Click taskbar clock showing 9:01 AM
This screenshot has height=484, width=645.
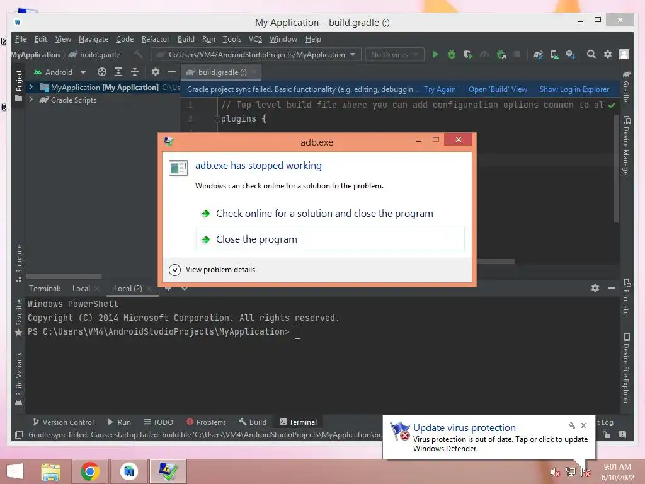617,472
